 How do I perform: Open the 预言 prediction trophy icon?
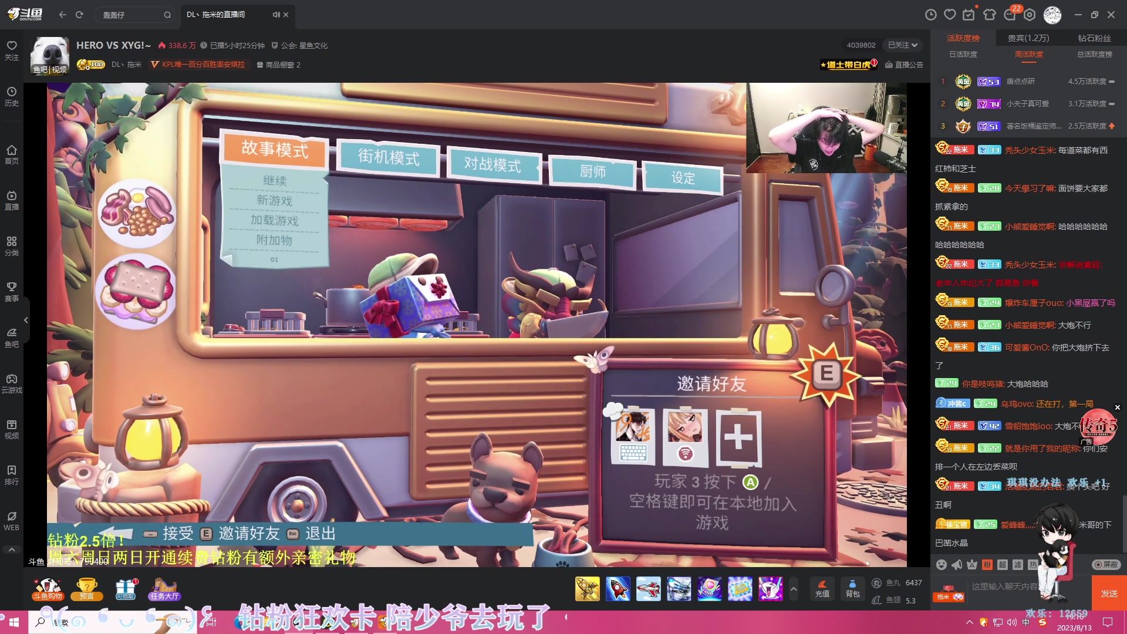click(87, 589)
